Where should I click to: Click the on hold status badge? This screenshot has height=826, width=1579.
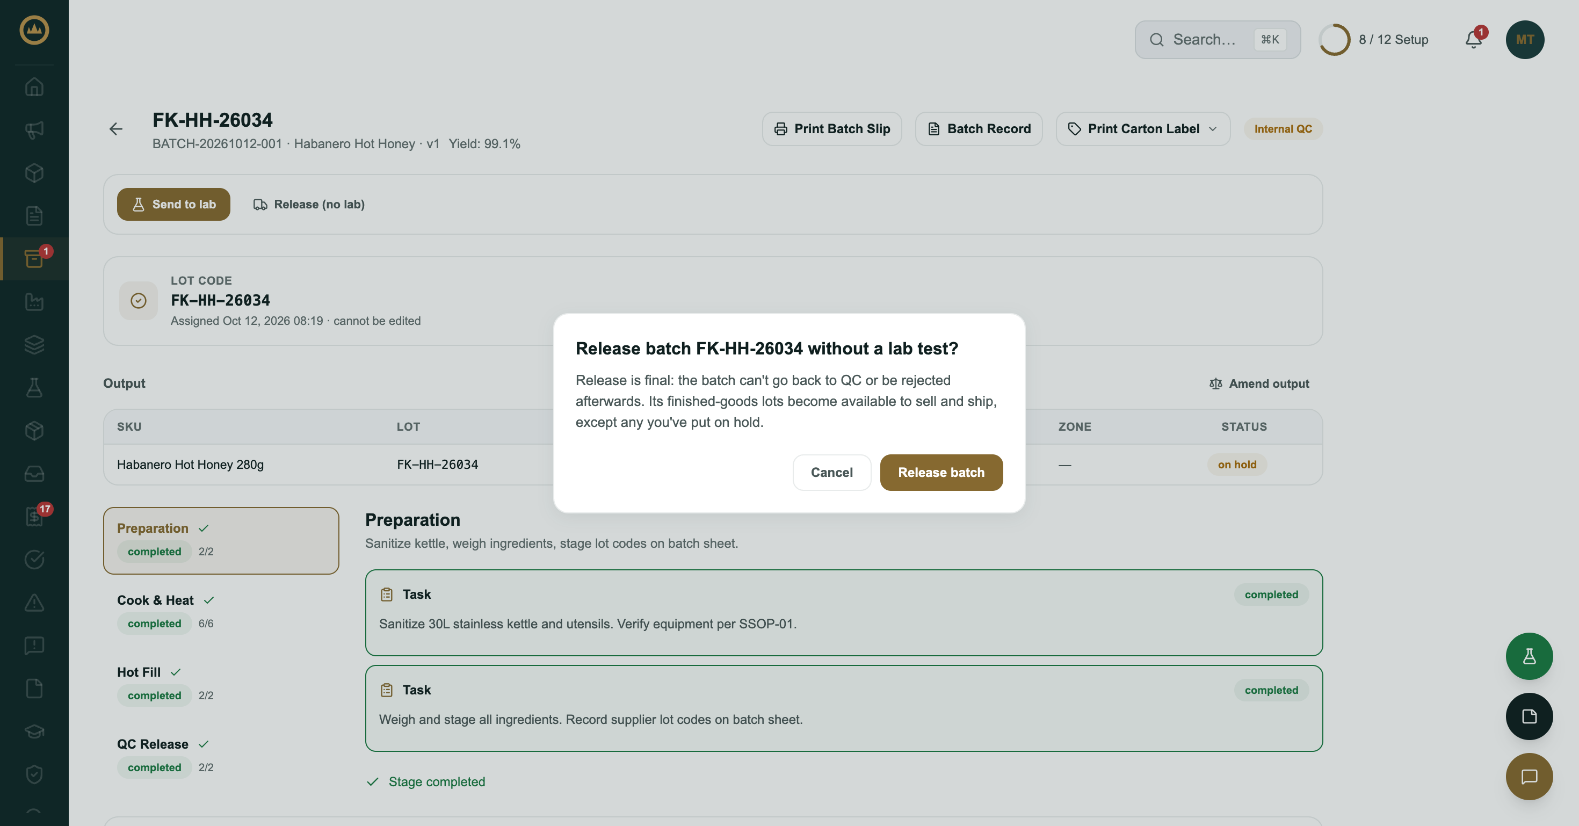tap(1237, 465)
